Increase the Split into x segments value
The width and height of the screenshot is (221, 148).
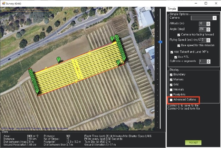tap(208, 60)
